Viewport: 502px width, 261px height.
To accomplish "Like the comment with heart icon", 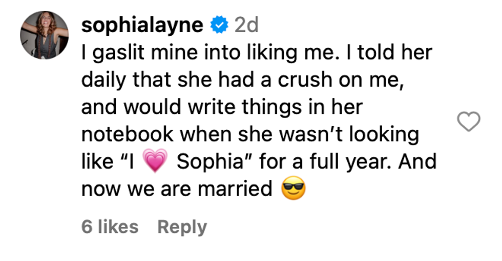I will [468, 122].
